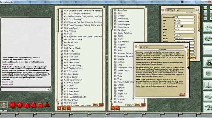This screenshot has height=118, width=212.
Task: Select NPC entry Ooze, Gray
Action: point(122,10)
